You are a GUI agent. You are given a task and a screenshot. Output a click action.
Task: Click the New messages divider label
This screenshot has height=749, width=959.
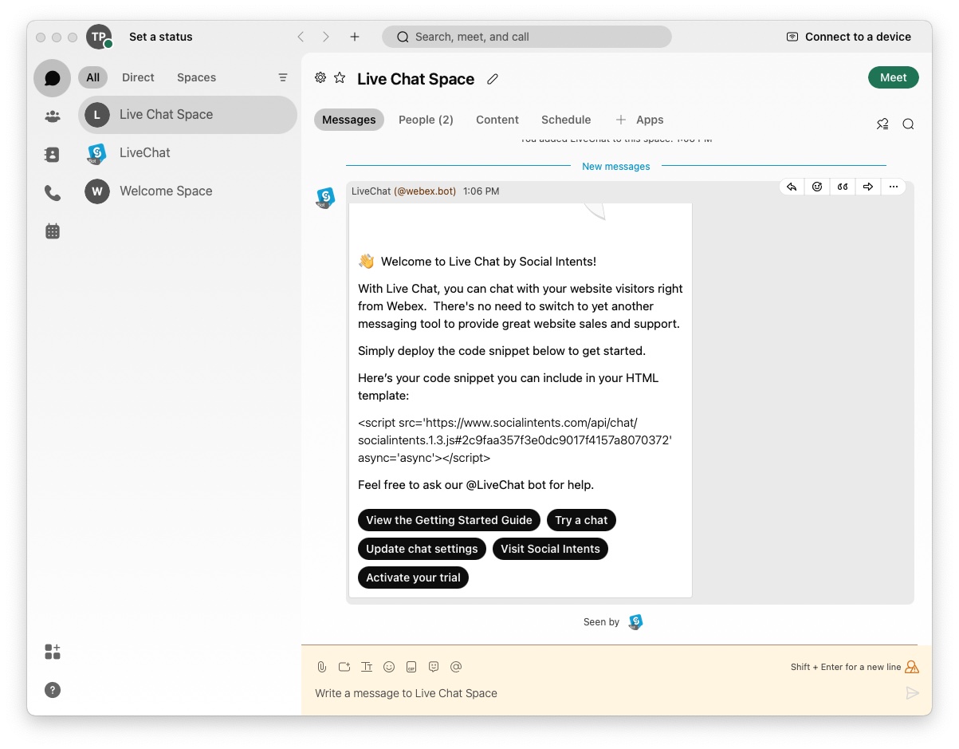pyautogui.click(x=616, y=167)
